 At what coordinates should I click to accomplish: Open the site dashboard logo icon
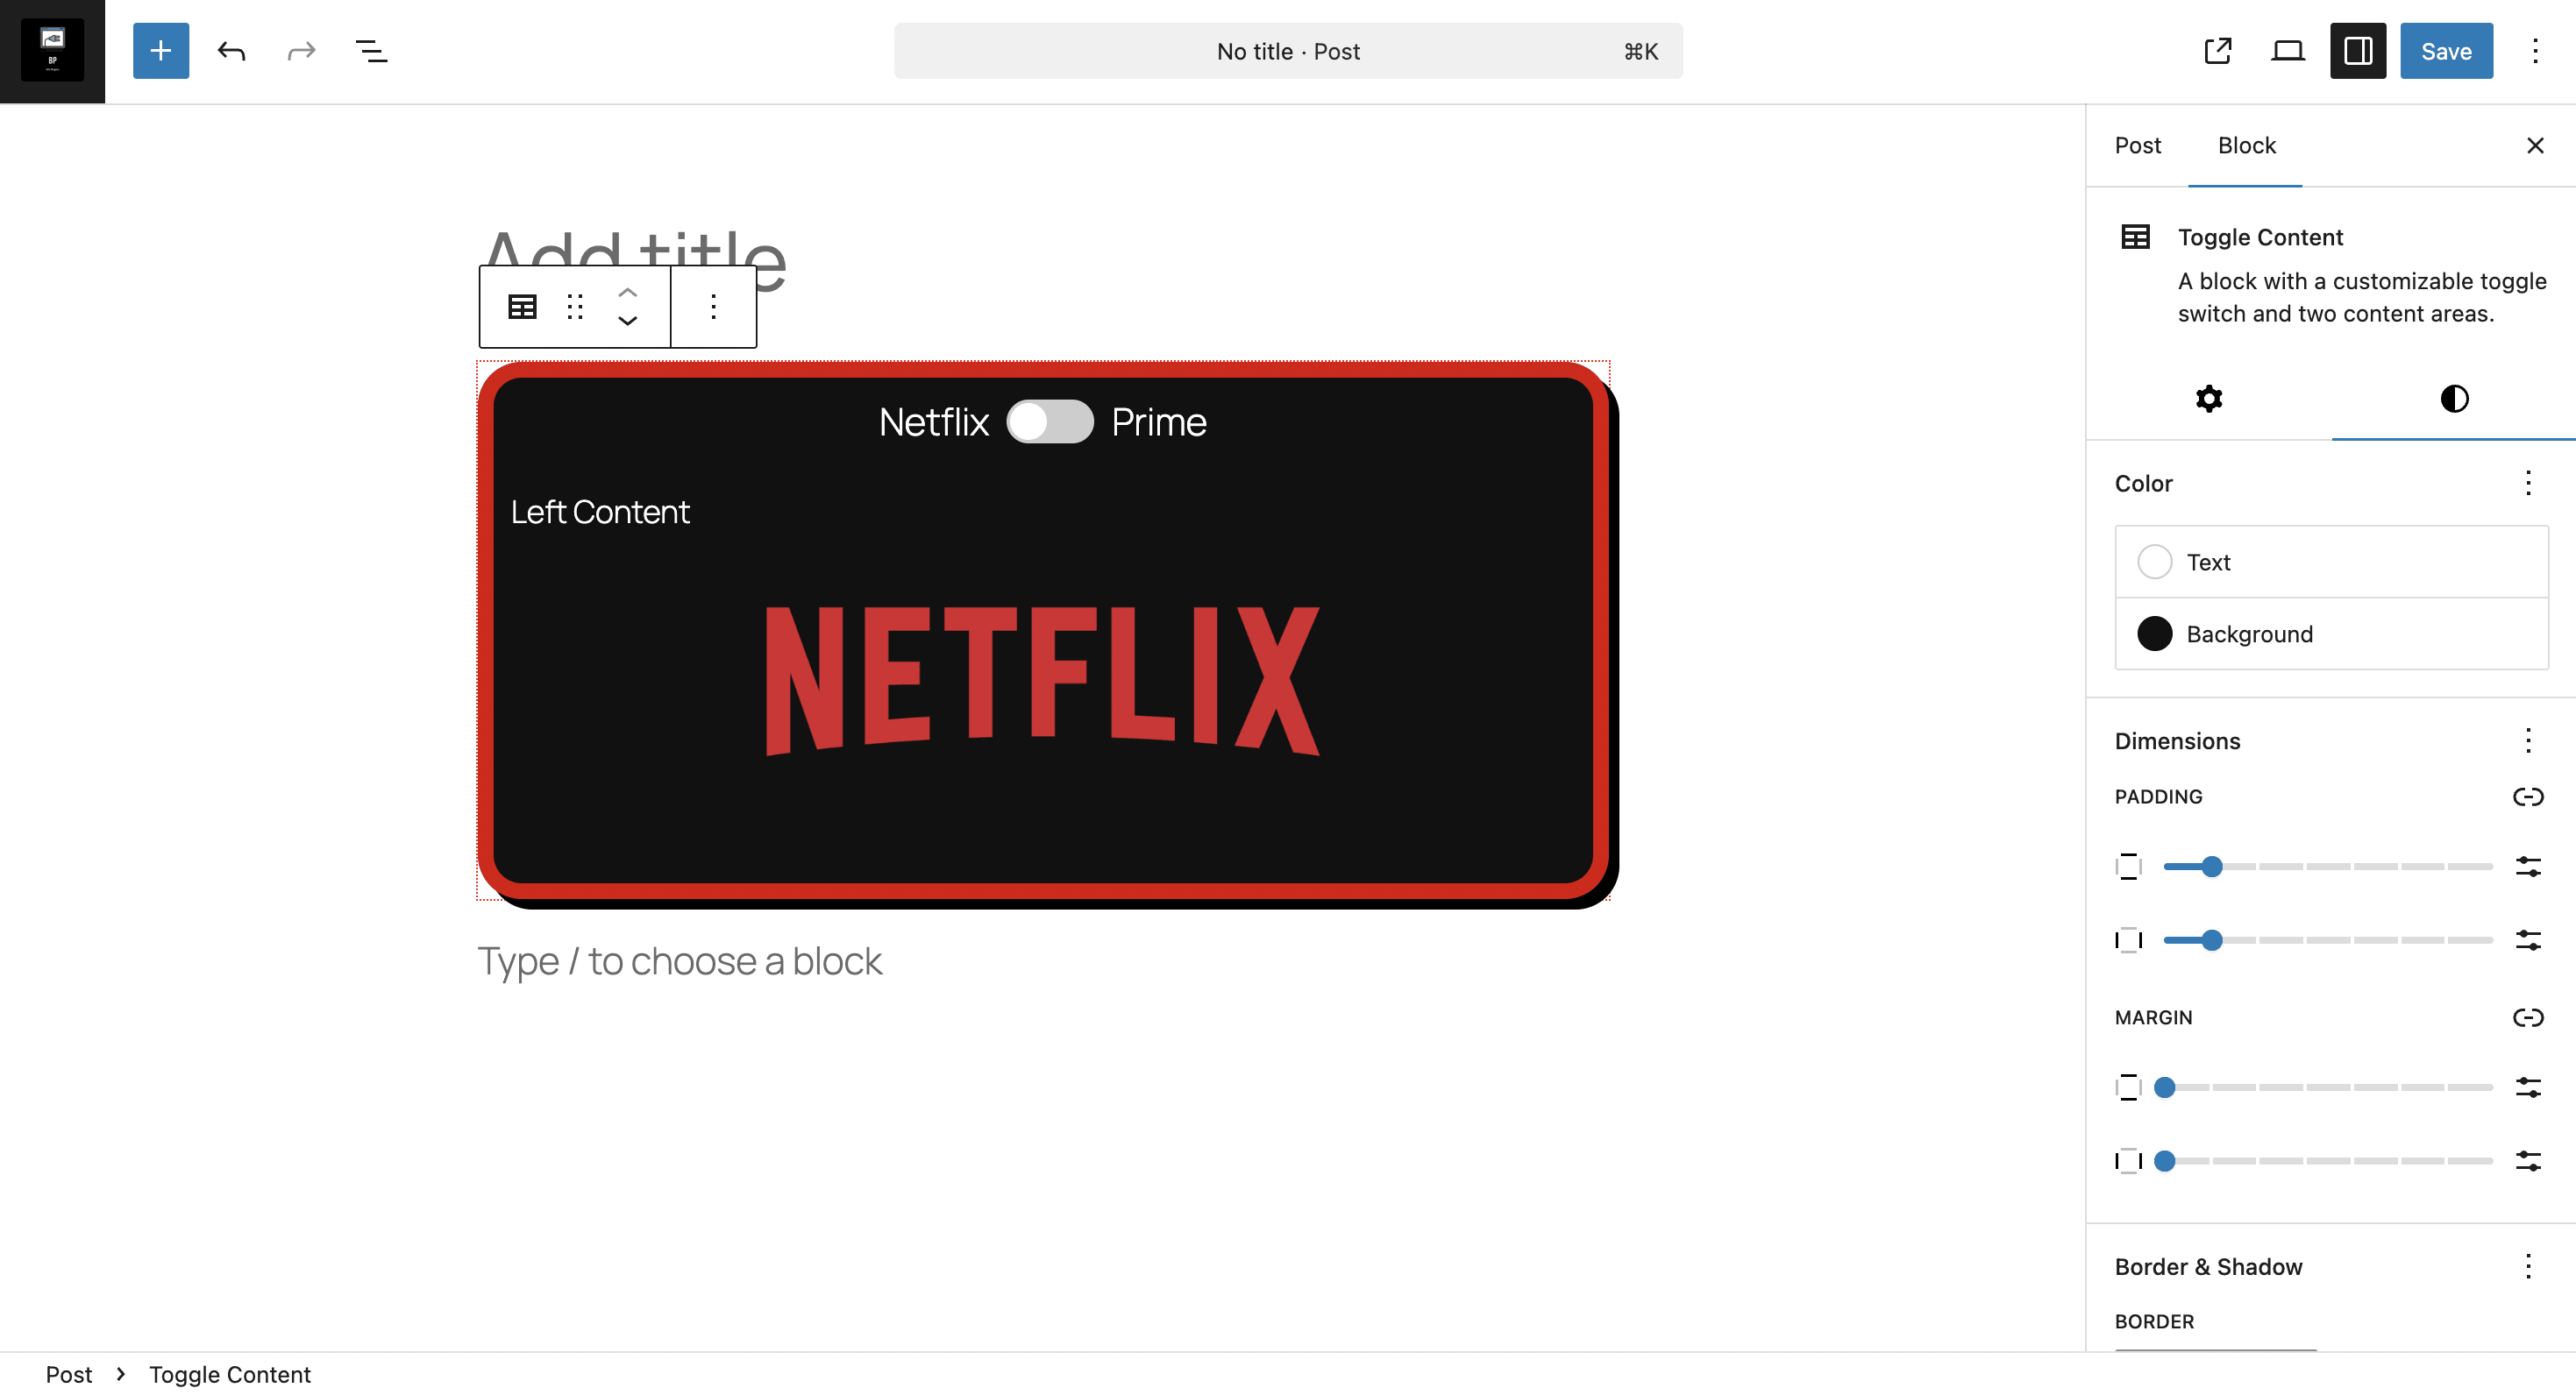52,51
